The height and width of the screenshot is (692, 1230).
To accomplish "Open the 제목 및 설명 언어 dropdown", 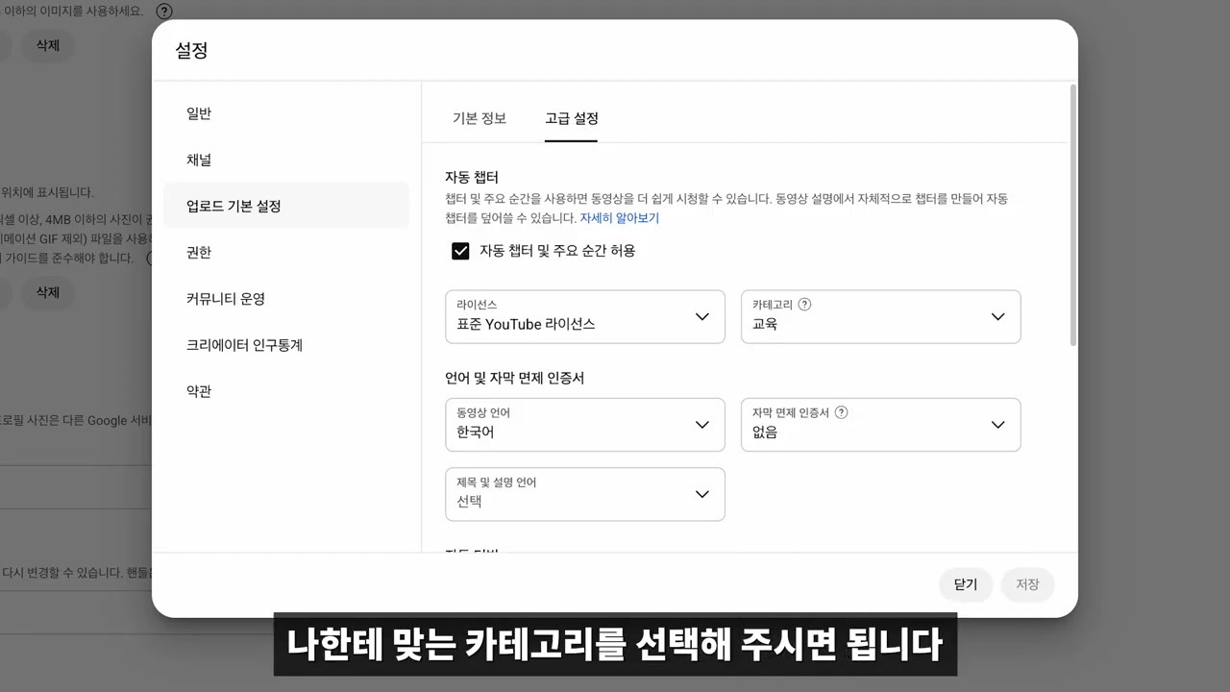I will coord(585,494).
